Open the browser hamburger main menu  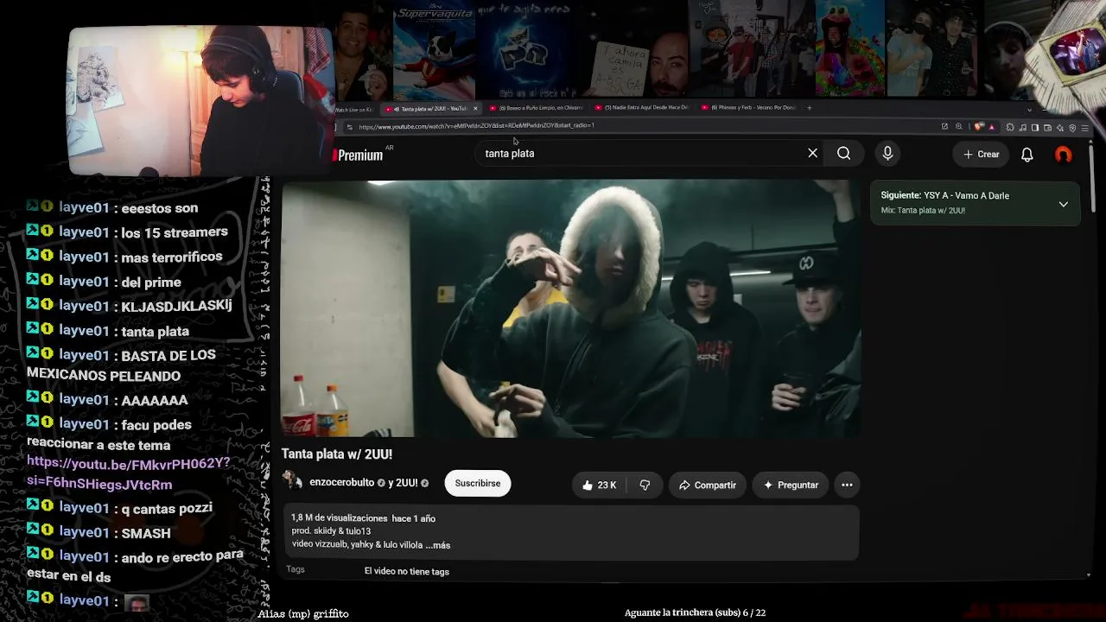pos(1085,127)
